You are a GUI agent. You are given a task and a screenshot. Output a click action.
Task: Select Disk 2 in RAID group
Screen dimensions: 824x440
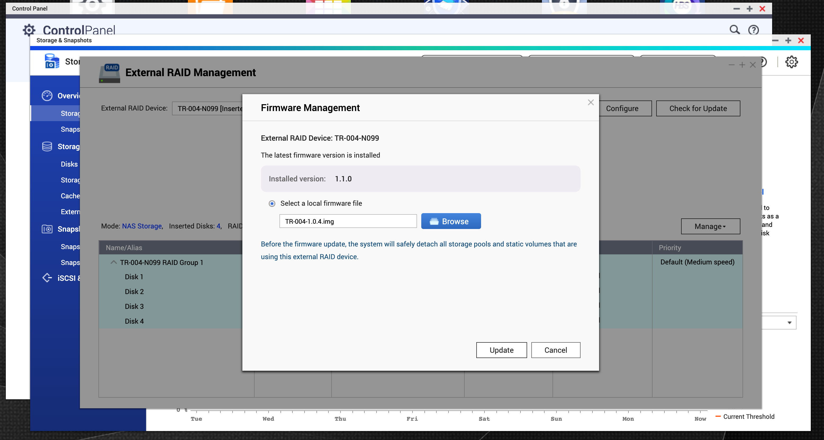[x=134, y=291]
